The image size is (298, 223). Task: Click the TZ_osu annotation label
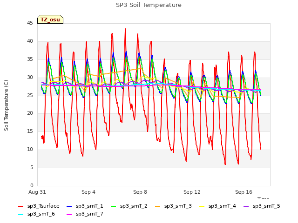50,20
